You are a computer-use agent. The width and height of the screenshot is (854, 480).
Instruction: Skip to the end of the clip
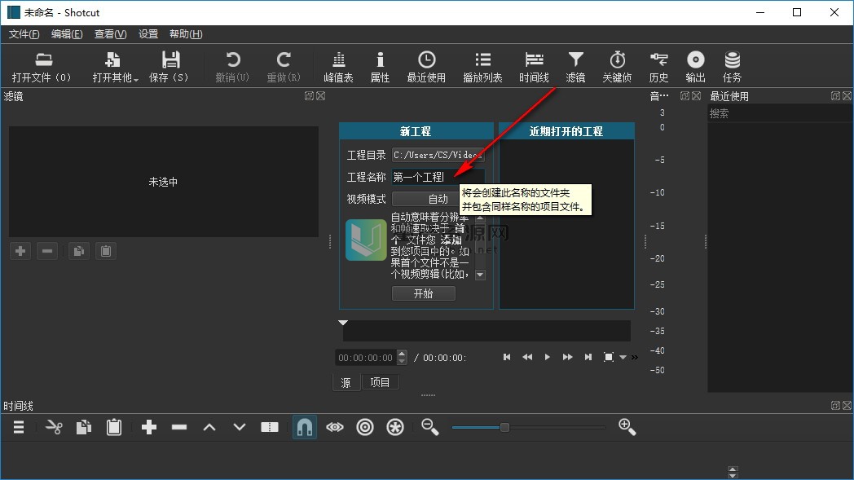tap(588, 357)
